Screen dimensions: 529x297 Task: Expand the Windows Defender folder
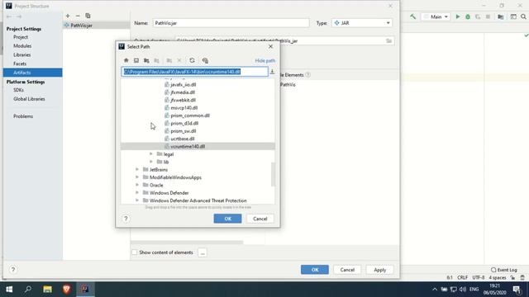(x=137, y=193)
